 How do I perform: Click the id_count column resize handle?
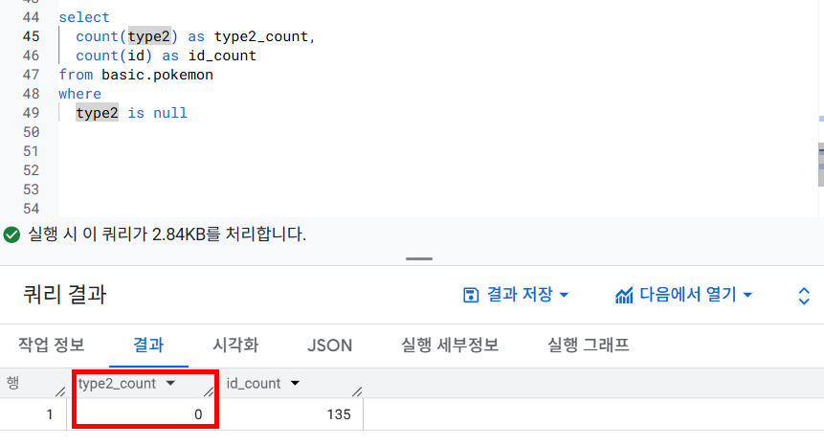356,390
